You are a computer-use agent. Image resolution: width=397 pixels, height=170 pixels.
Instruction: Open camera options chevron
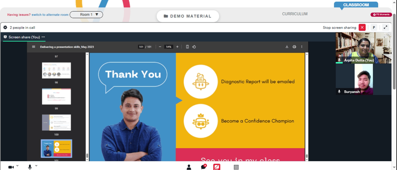coord(17,166)
